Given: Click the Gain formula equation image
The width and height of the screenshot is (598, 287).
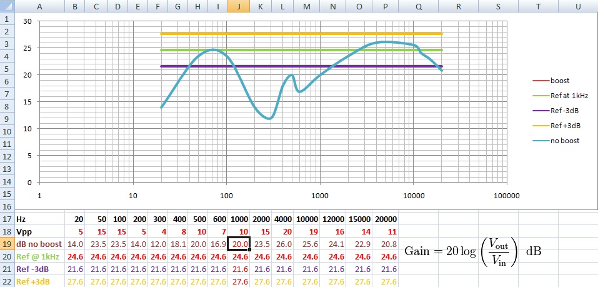Looking at the screenshot, I should click(472, 251).
